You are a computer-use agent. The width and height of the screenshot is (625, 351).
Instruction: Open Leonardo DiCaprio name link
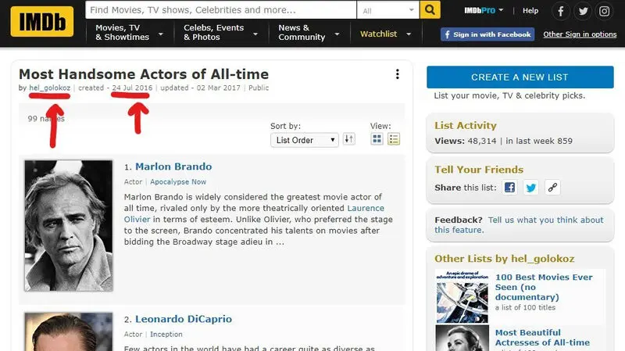[184, 319]
